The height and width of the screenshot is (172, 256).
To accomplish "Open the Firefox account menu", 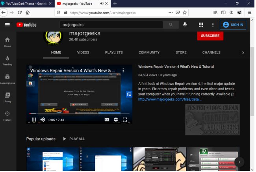I will (231, 13).
